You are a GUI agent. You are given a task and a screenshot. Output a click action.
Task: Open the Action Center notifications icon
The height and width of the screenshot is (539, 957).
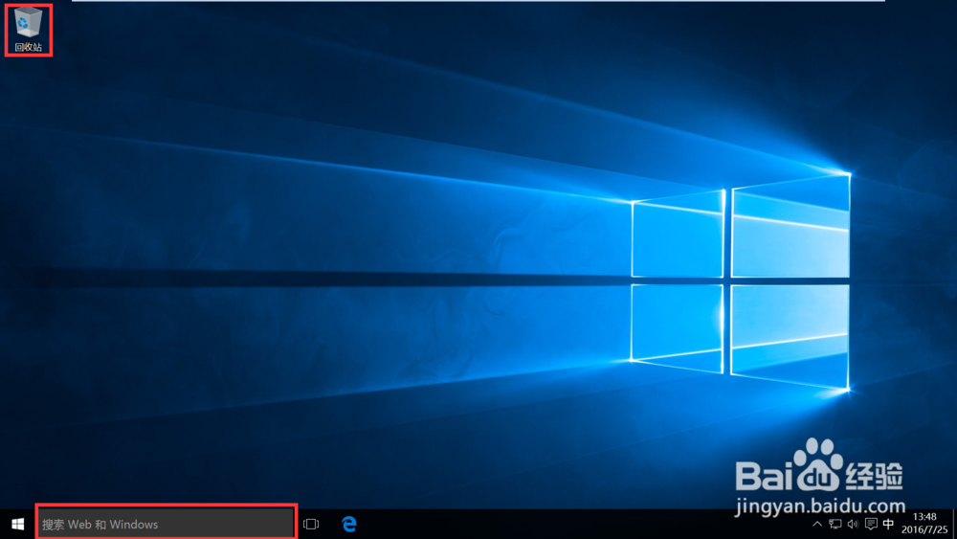[x=871, y=525]
